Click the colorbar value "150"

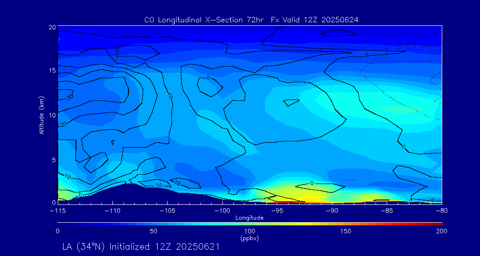click(x=346, y=231)
